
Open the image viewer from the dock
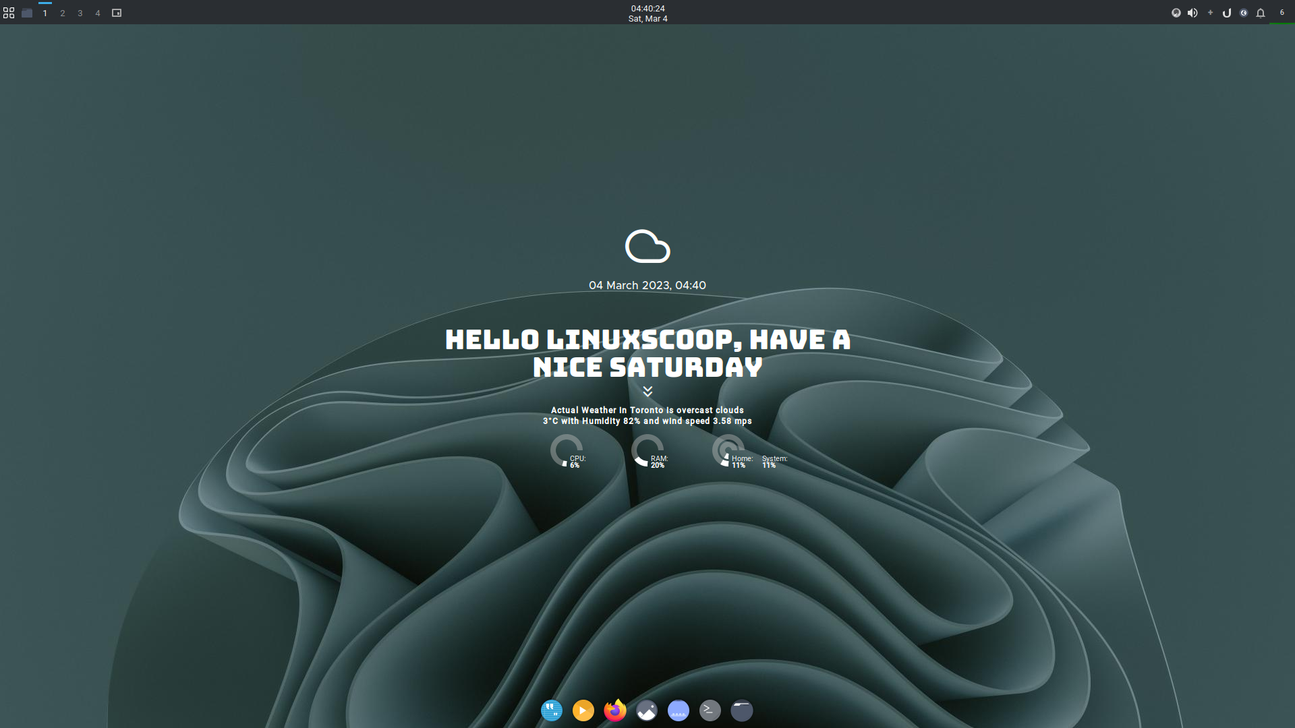coord(647,710)
